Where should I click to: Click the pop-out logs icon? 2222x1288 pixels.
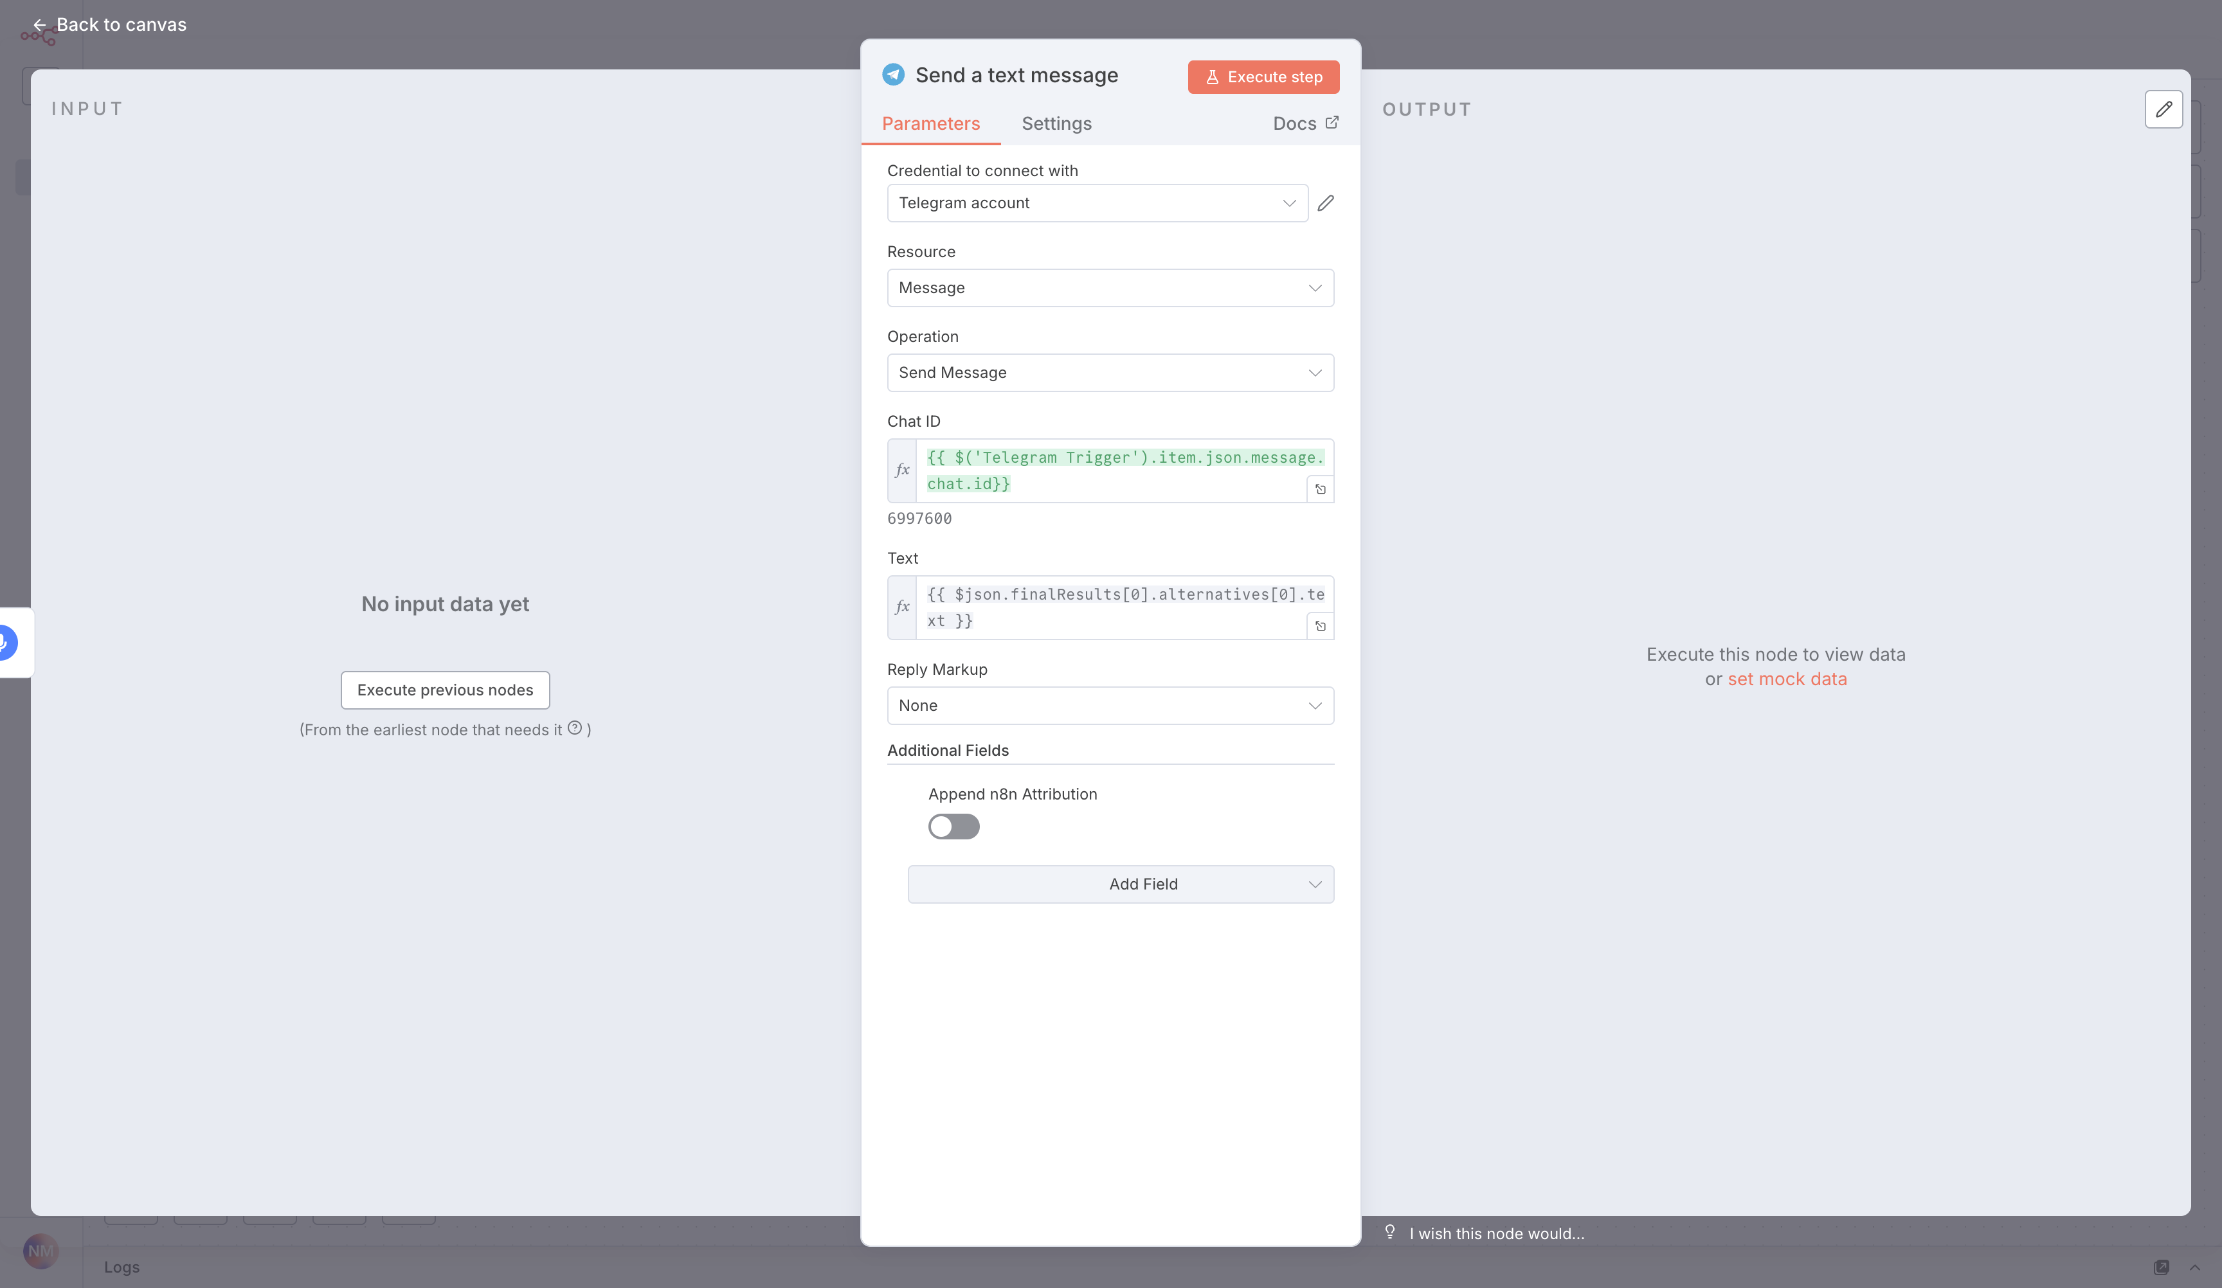(2160, 1267)
